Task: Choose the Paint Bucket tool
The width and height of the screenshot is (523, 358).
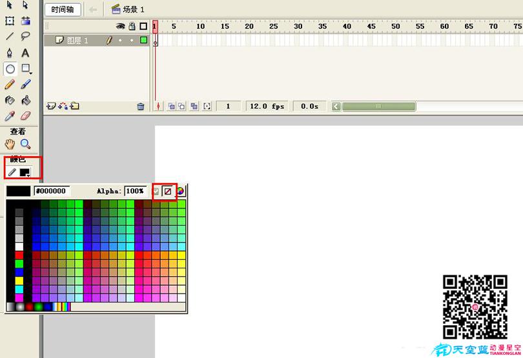Action: click(26, 100)
